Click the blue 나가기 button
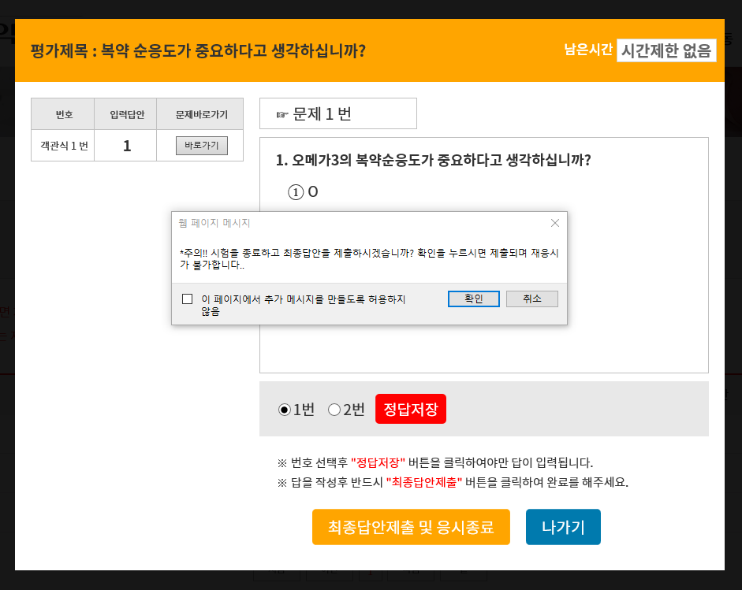 click(x=563, y=527)
